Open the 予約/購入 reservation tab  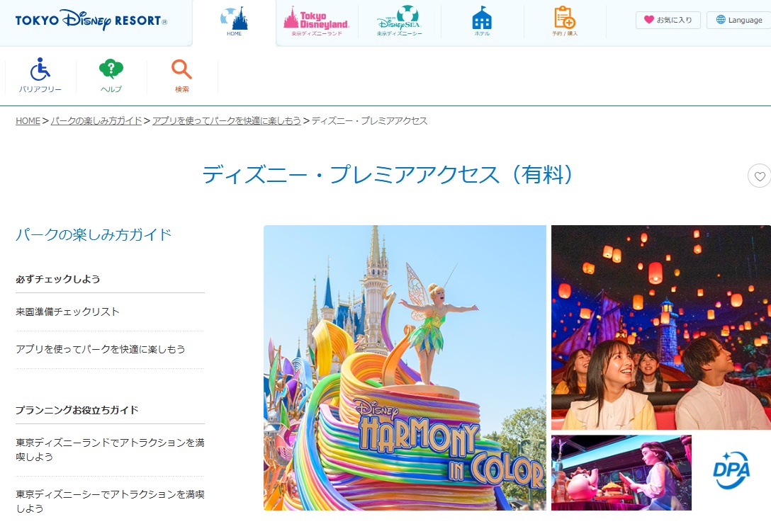coord(565,22)
